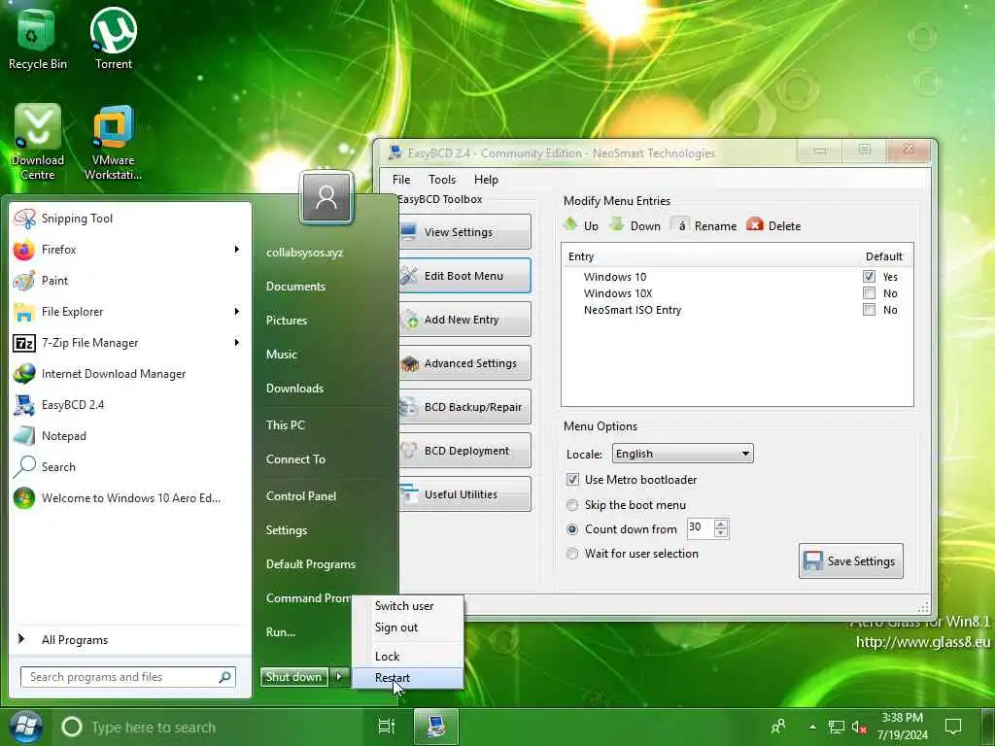Open the VMware Workstation desktop icon
The width and height of the screenshot is (995, 746).
[x=113, y=142]
